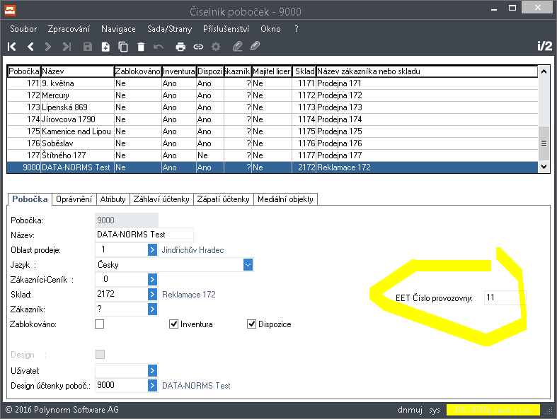Open the Soubor menu

point(23,29)
